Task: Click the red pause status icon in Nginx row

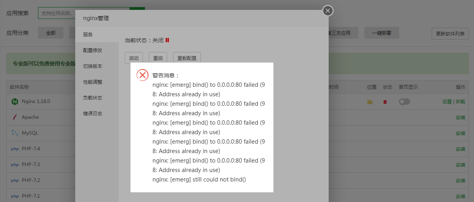Action: coord(385,102)
